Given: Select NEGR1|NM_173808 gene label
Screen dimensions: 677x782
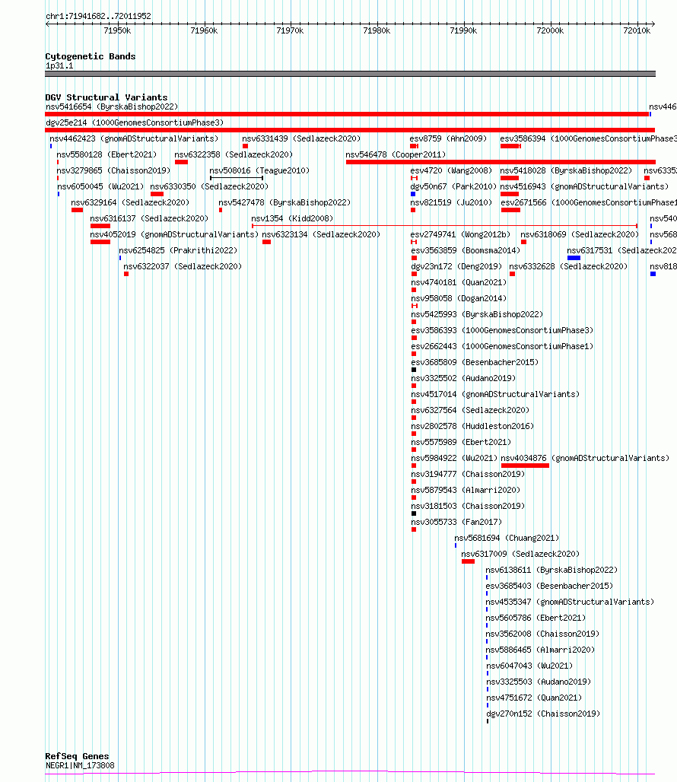Looking at the screenshot, I should pyautogui.click(x=80, y=765).
